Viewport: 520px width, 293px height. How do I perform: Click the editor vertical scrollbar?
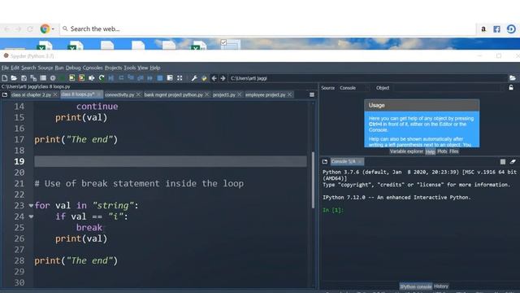(313, 181)
